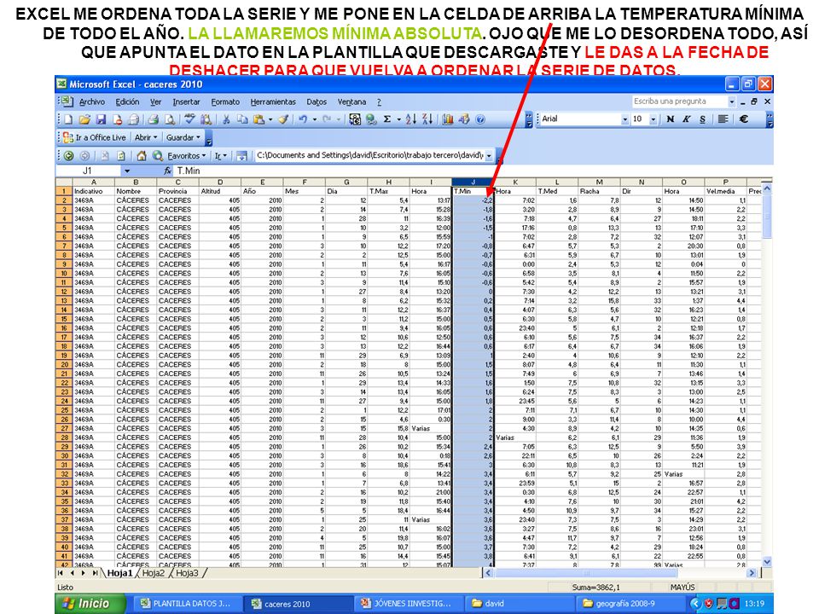Click the fx Insert Function button
The image size is (819, 614).
[x=167, y=171]
